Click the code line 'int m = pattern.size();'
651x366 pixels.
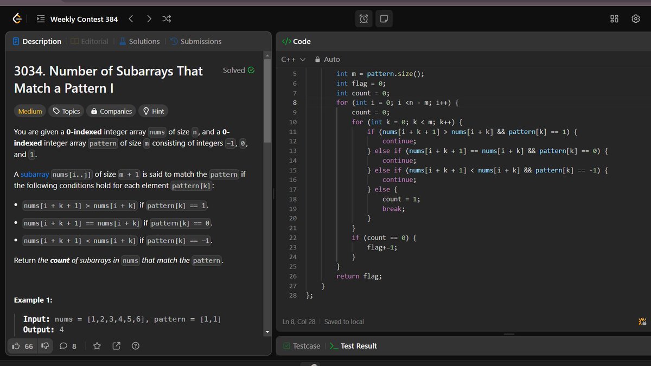[380, 74]
